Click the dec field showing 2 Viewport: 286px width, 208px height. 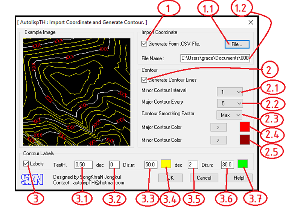[x=193, y=165]
